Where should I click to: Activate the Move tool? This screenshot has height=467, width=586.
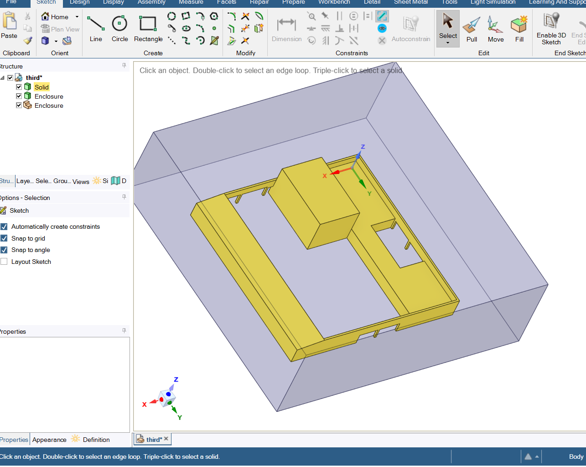[495, 29]
